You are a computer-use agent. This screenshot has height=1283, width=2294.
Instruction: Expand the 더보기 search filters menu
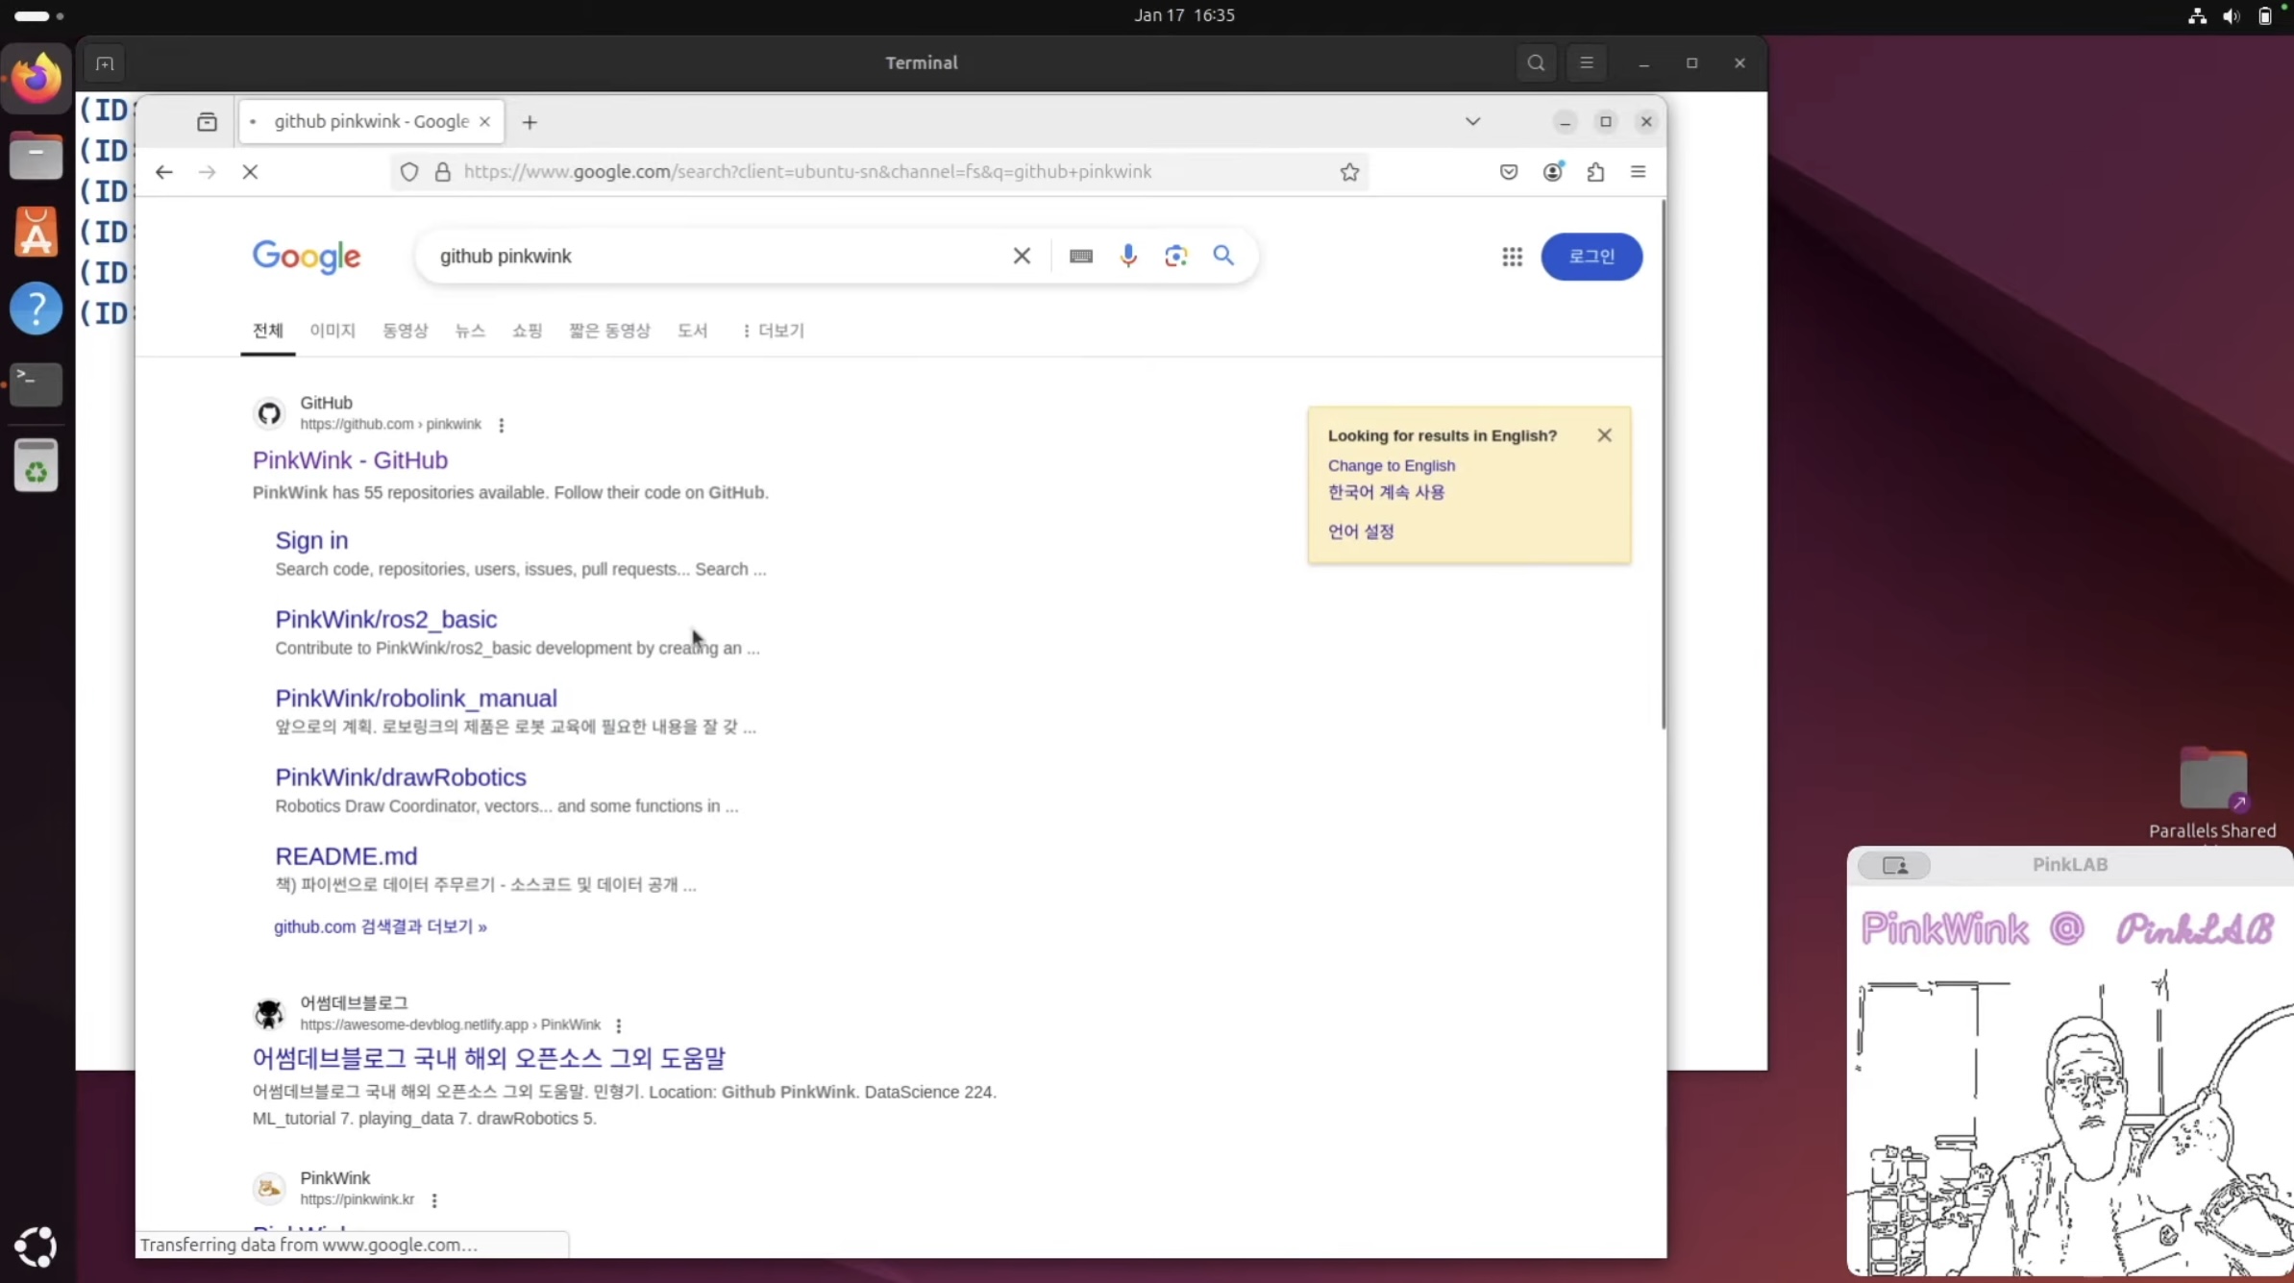point(773,331)
